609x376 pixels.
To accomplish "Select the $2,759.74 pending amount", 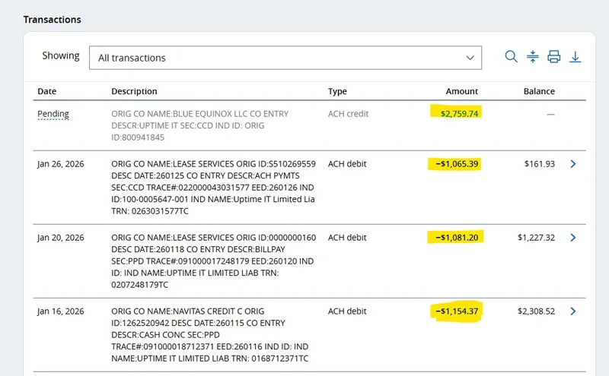I will (459, 114).
